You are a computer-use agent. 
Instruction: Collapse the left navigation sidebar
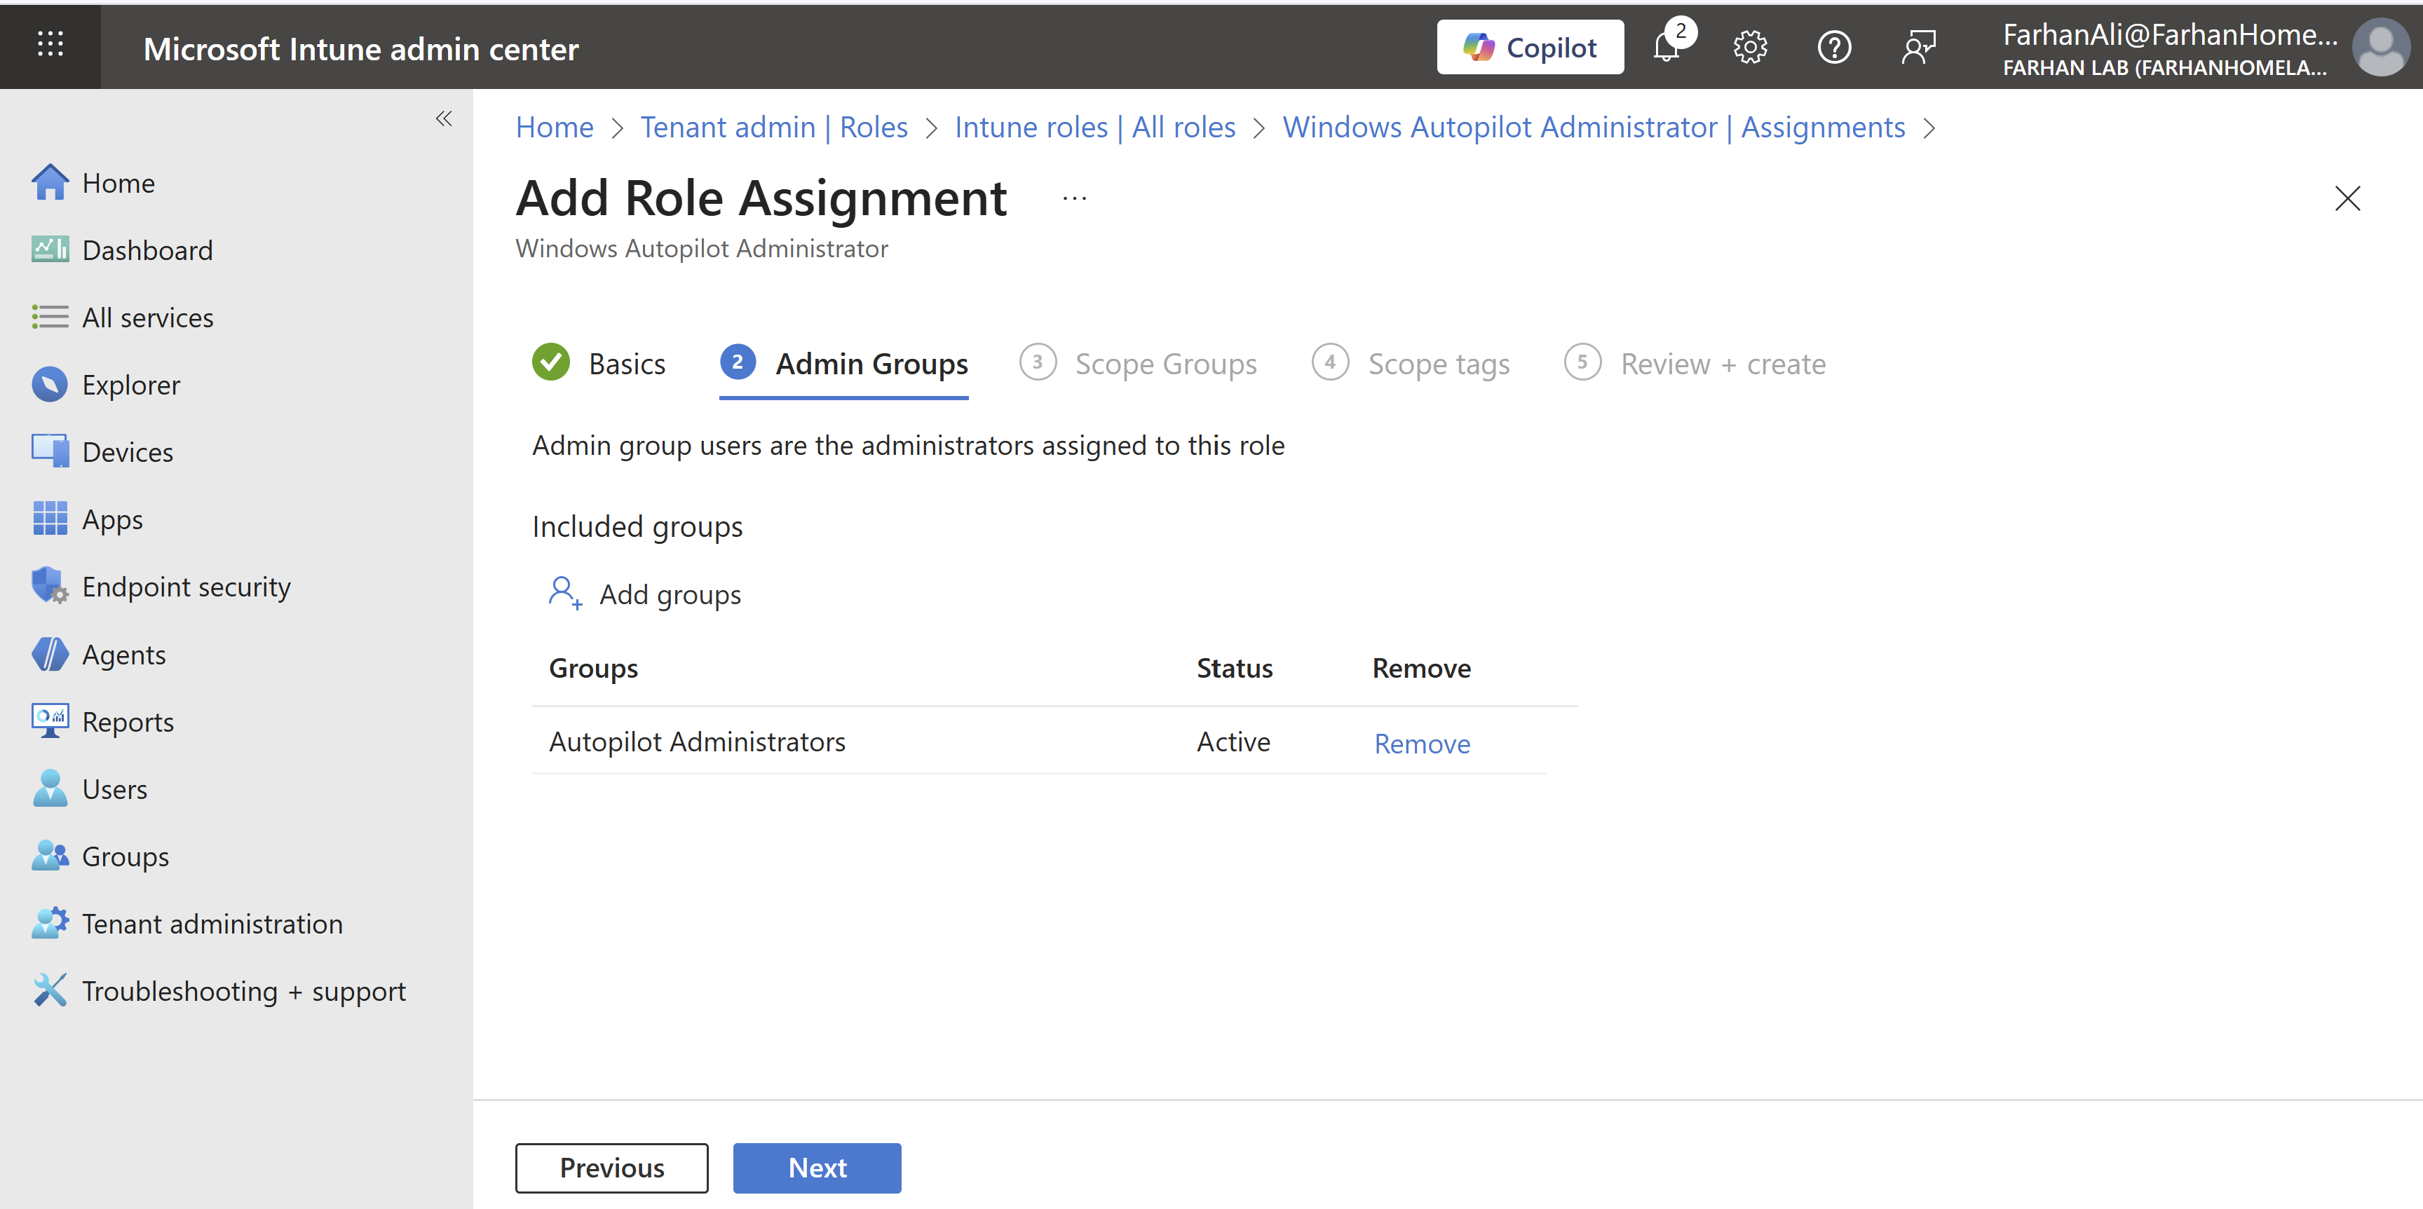[444, 118]
